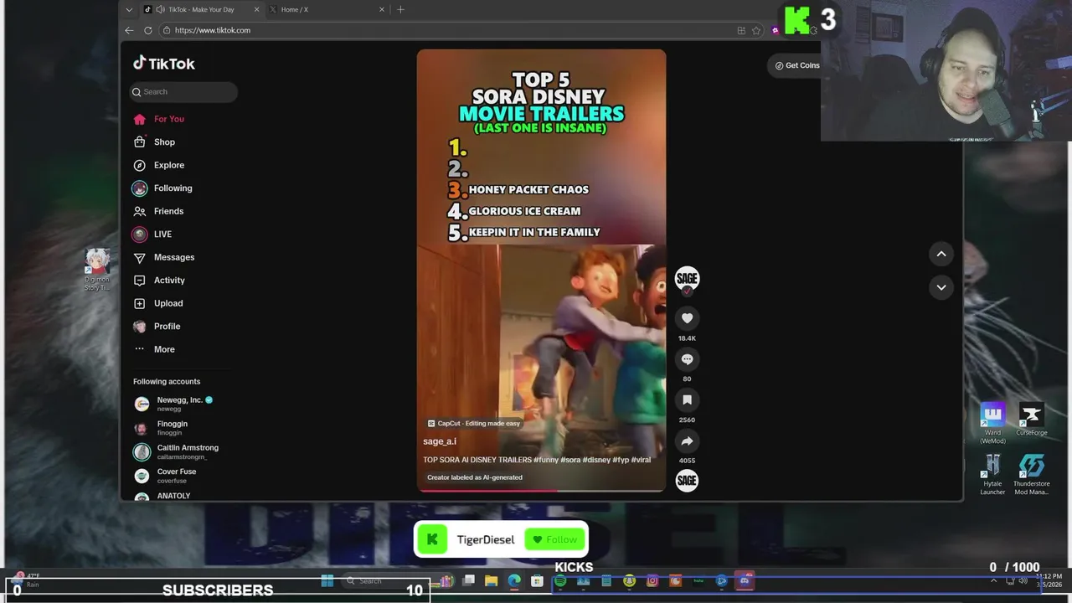
Task: Open Messages in the sidebar
Action: tap(163, 257)
